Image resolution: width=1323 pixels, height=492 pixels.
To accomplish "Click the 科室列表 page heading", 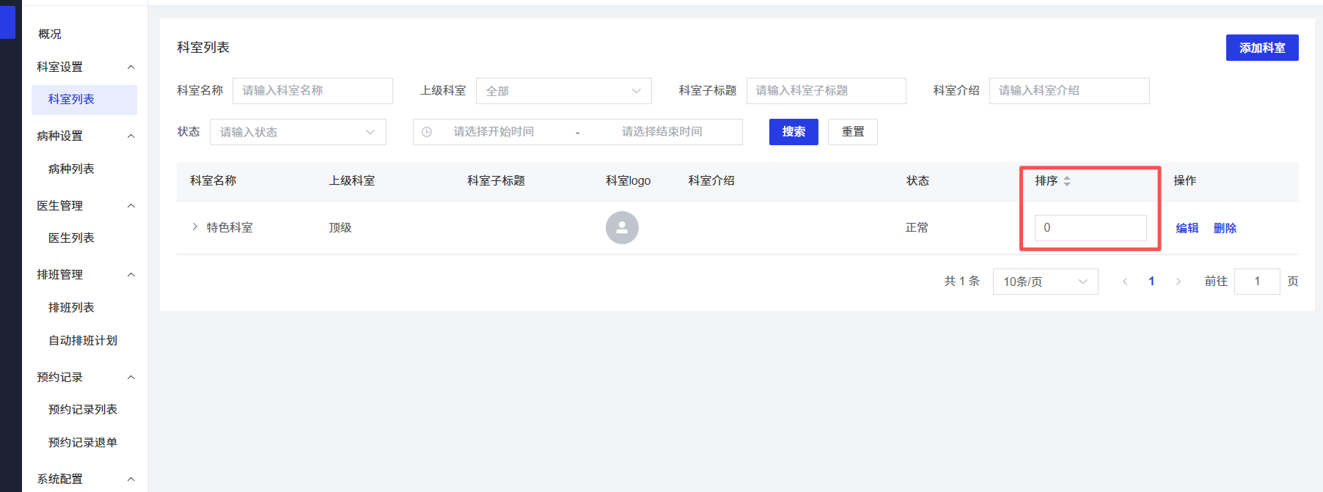I will pos(203,48).
